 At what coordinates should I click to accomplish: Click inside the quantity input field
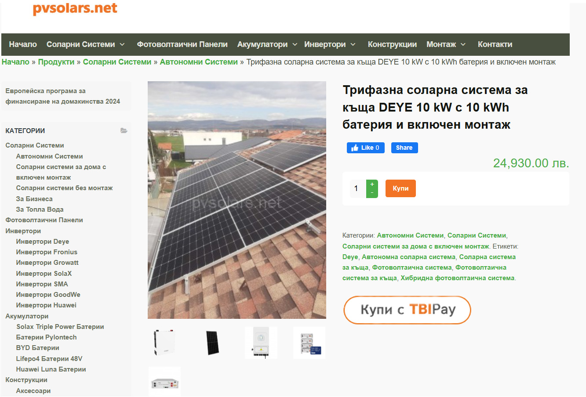pyautogui.click(x=356, y=188)
